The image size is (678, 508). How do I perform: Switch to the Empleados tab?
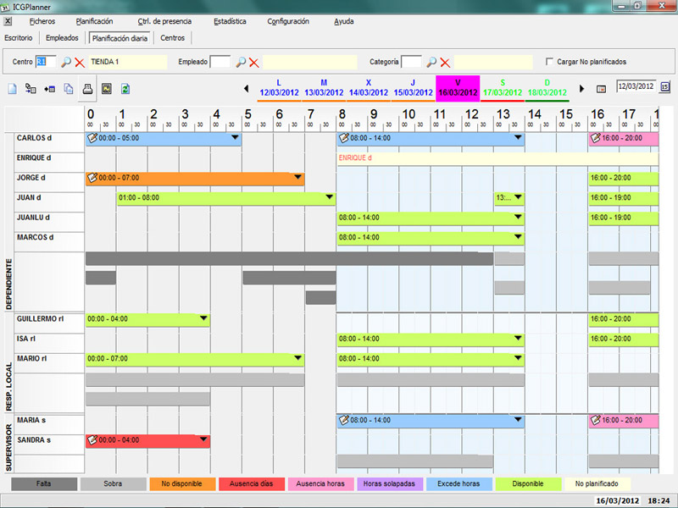pyautogui.click(x=62, y=38)
